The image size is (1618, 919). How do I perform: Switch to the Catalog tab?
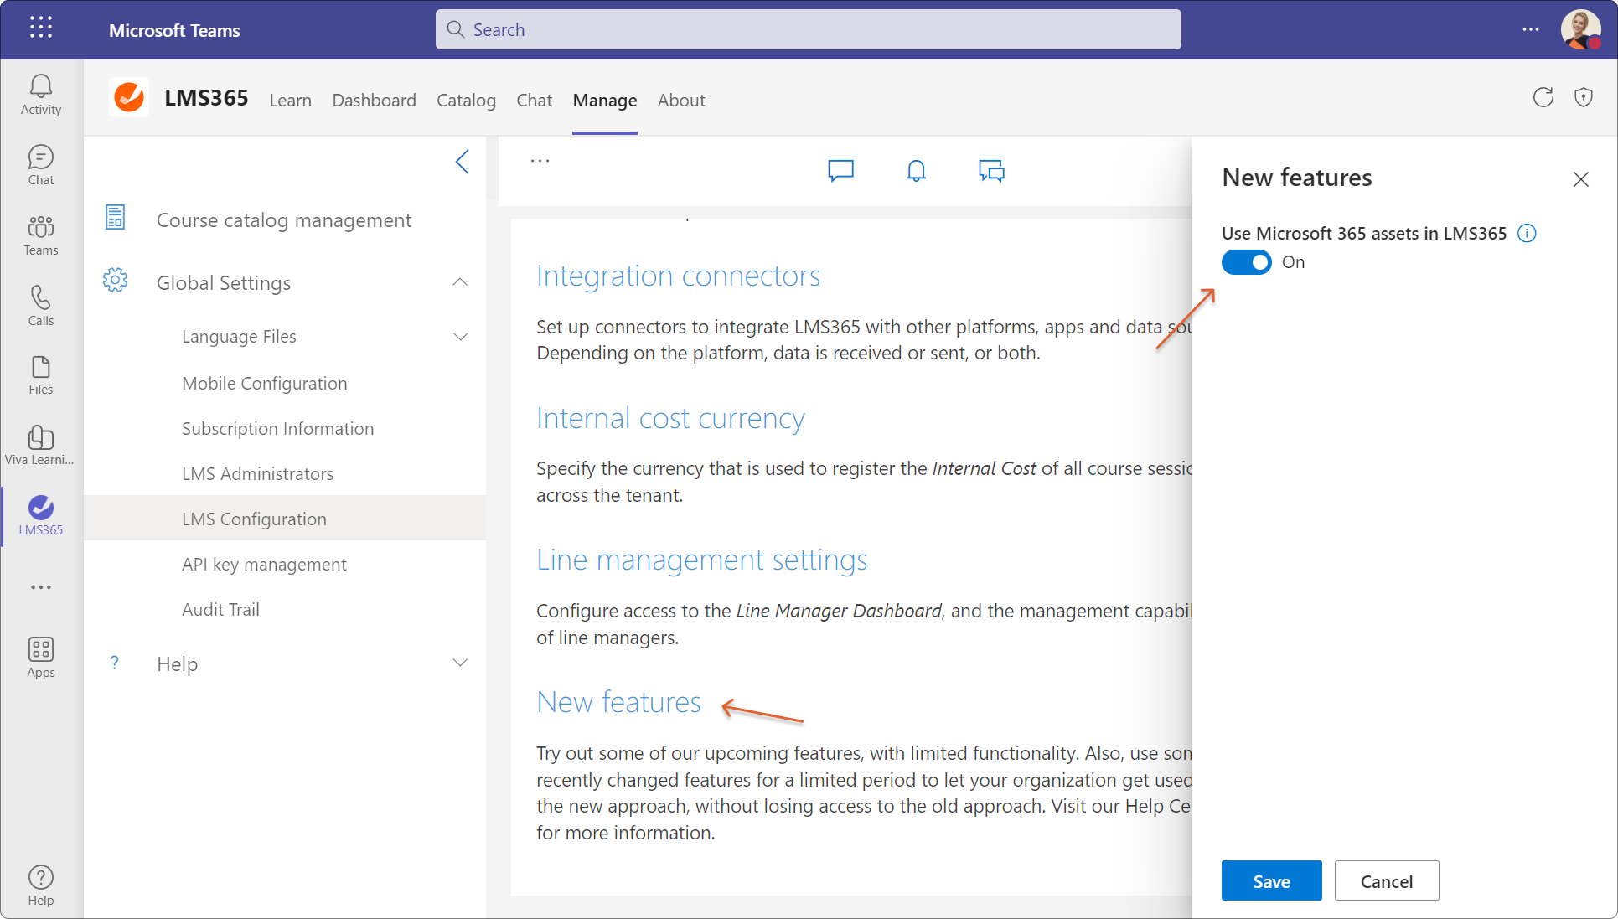pos(466,100)
